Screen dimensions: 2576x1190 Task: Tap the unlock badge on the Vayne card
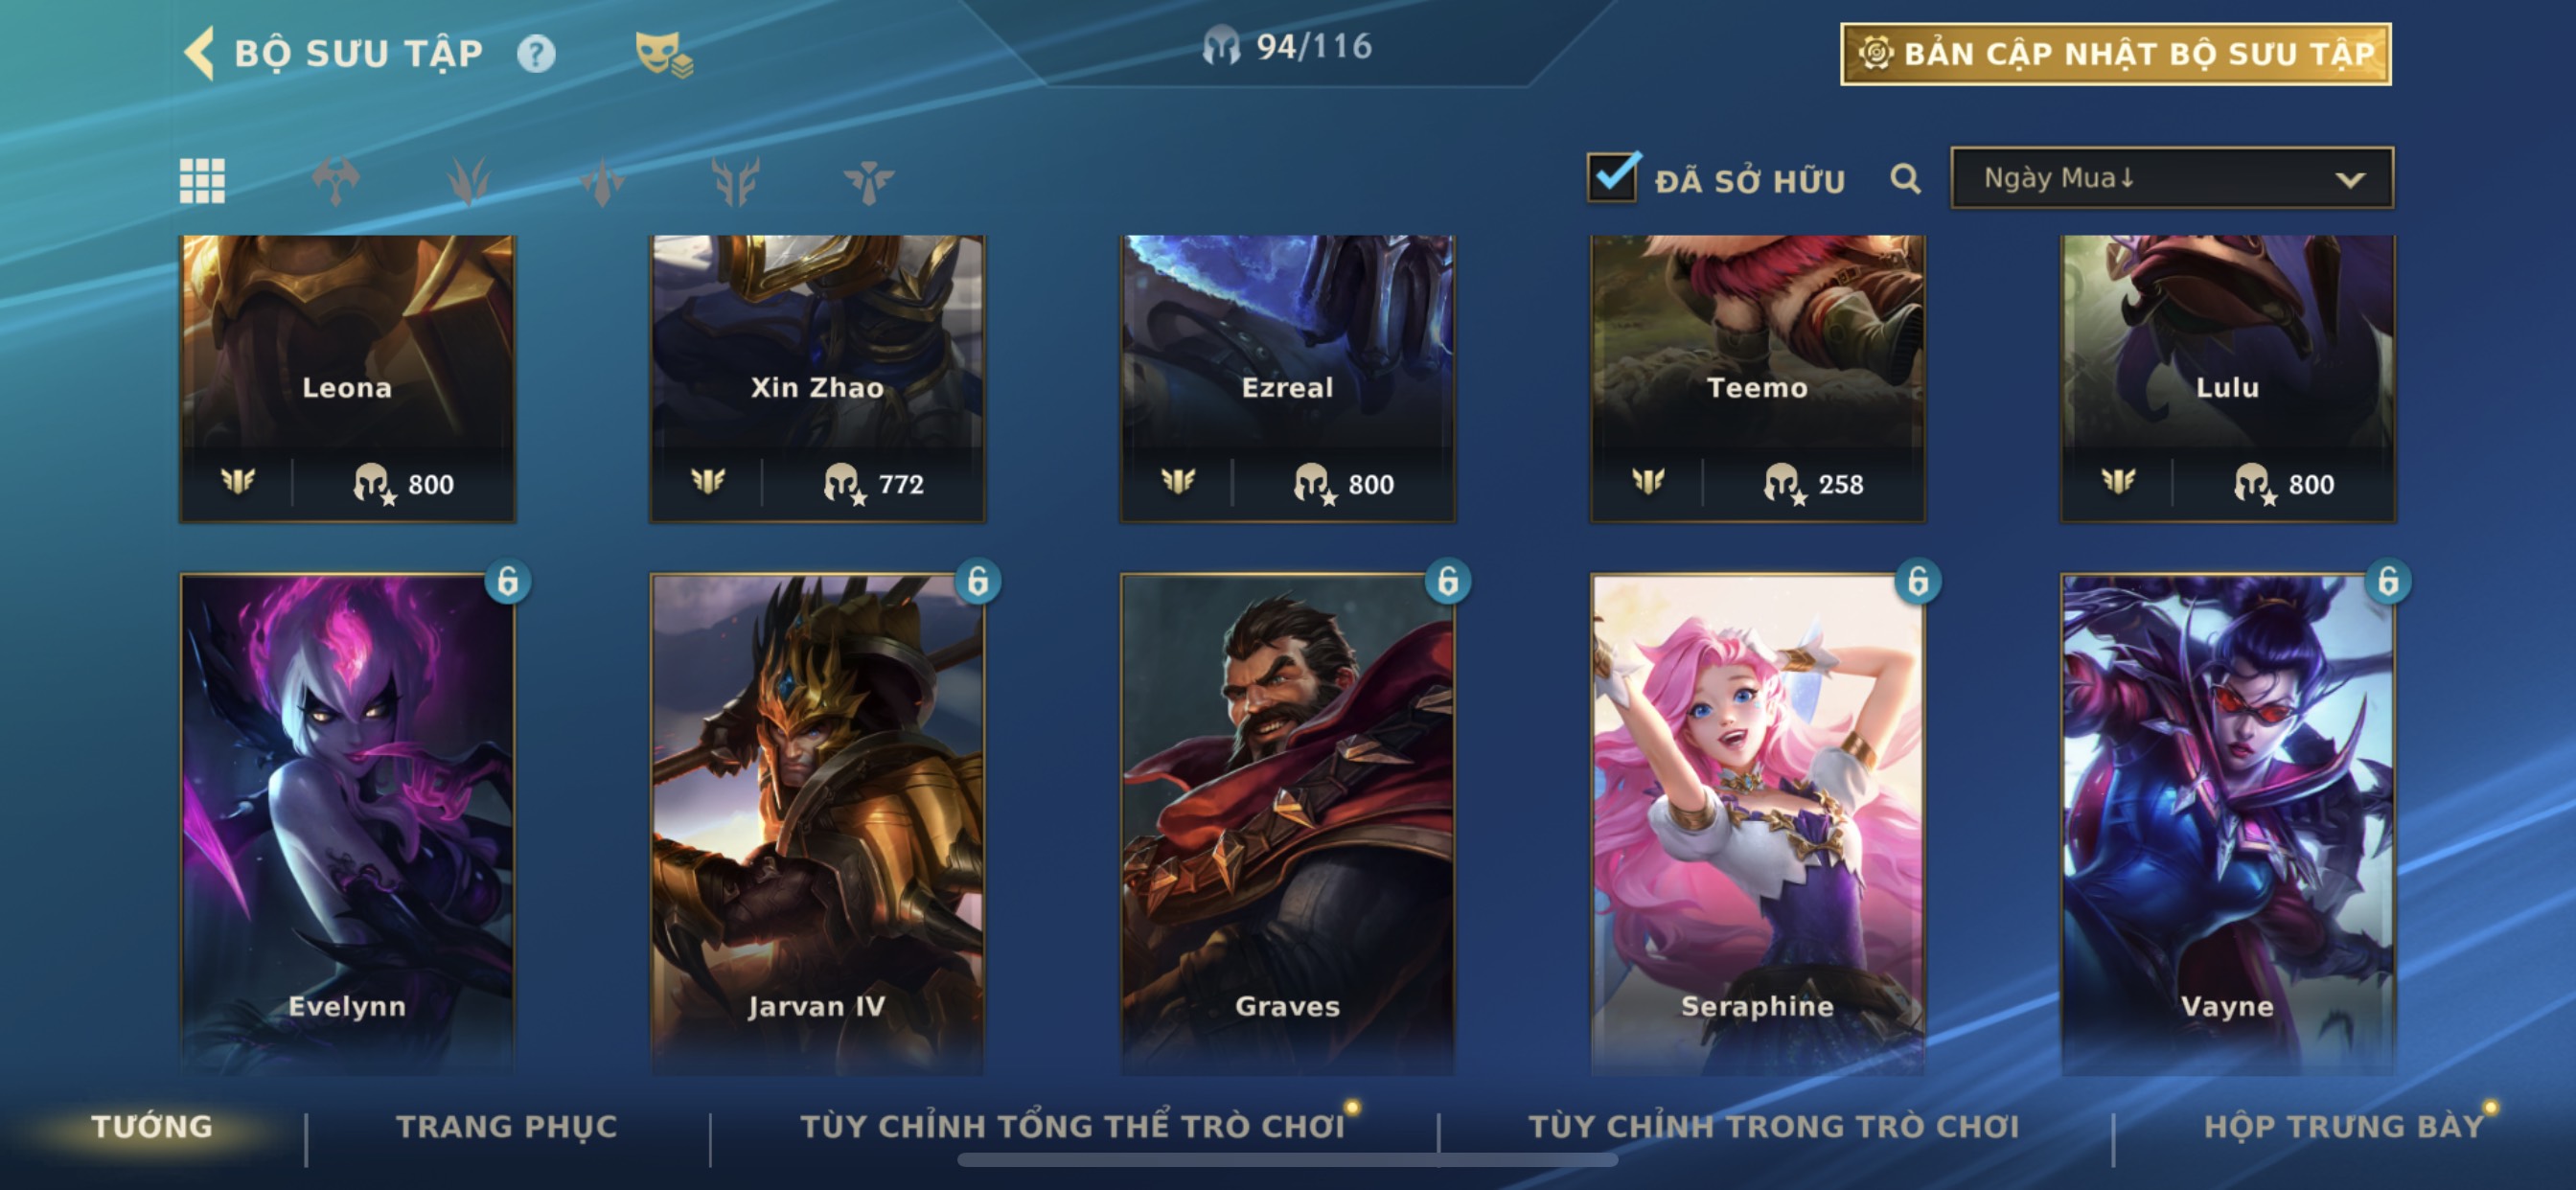(x=2388, y=581)
